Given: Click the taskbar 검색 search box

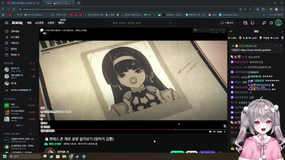Looking at the screenshot, I should pyautogui.click(x=25, y=156).
